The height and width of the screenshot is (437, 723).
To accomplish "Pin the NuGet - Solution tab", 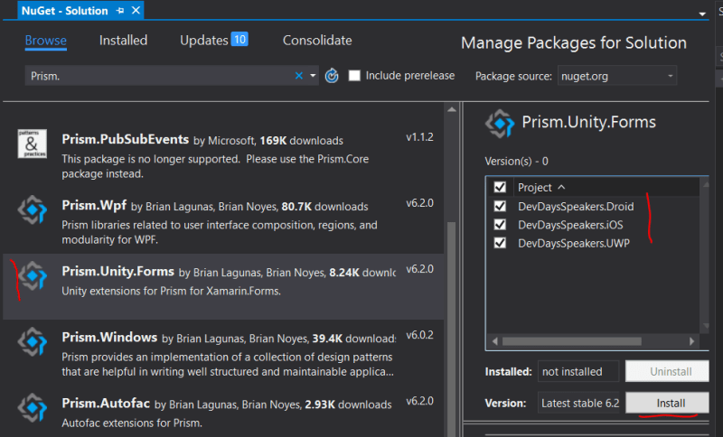I will click(x=120, y=11).
